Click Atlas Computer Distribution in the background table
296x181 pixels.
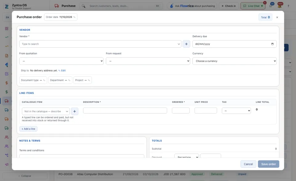click(x=95, y=174)
